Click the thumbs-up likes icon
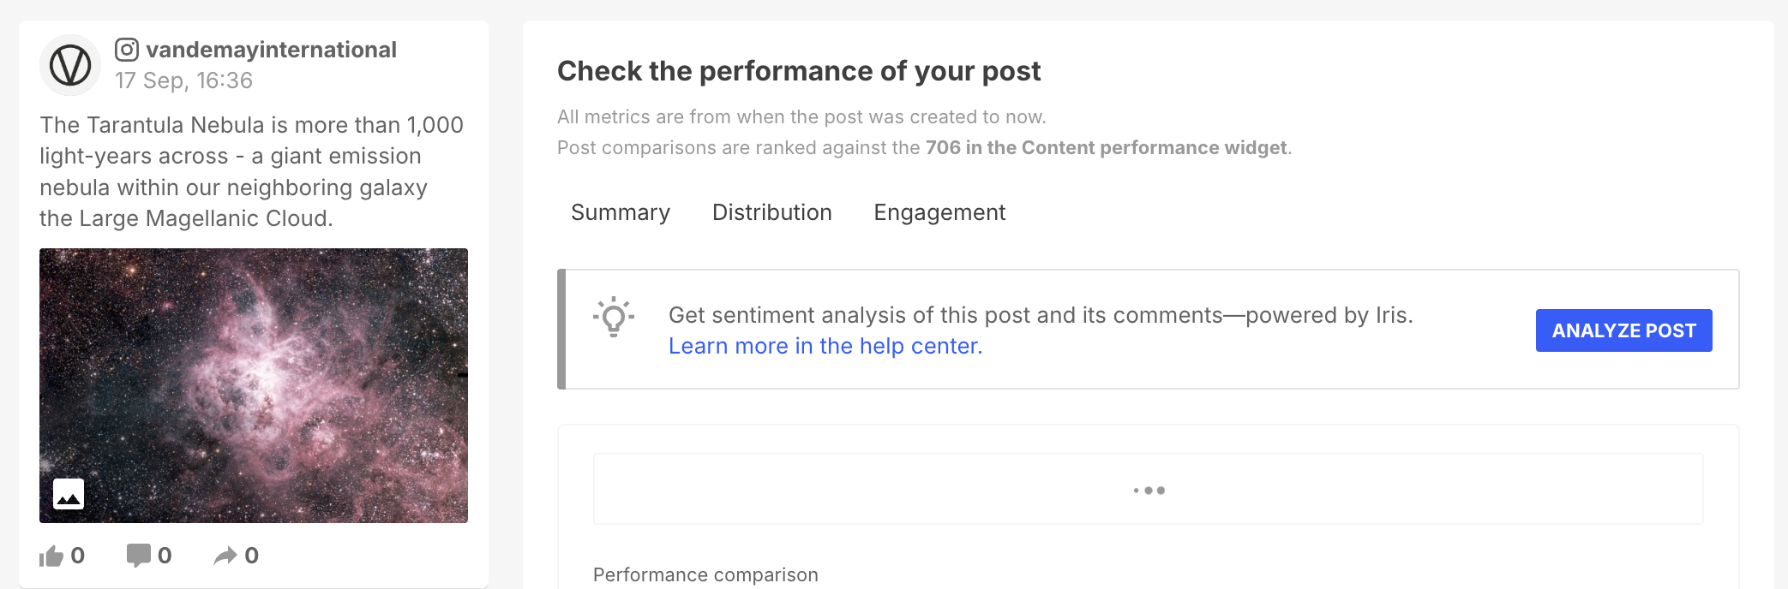Viewport: 1788px width, 589px height. (x=51, y=556)
